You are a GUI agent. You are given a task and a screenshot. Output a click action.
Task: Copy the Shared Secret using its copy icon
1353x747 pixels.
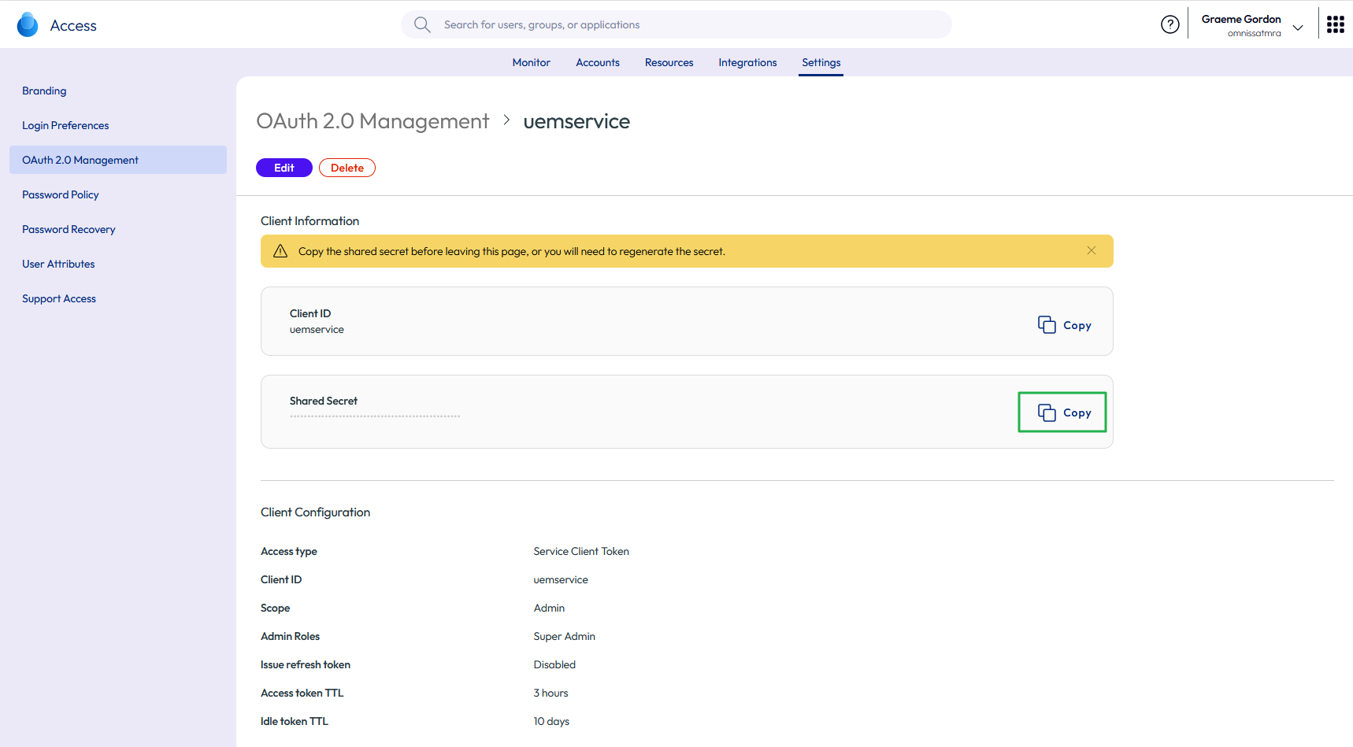tap(1047, 412)
